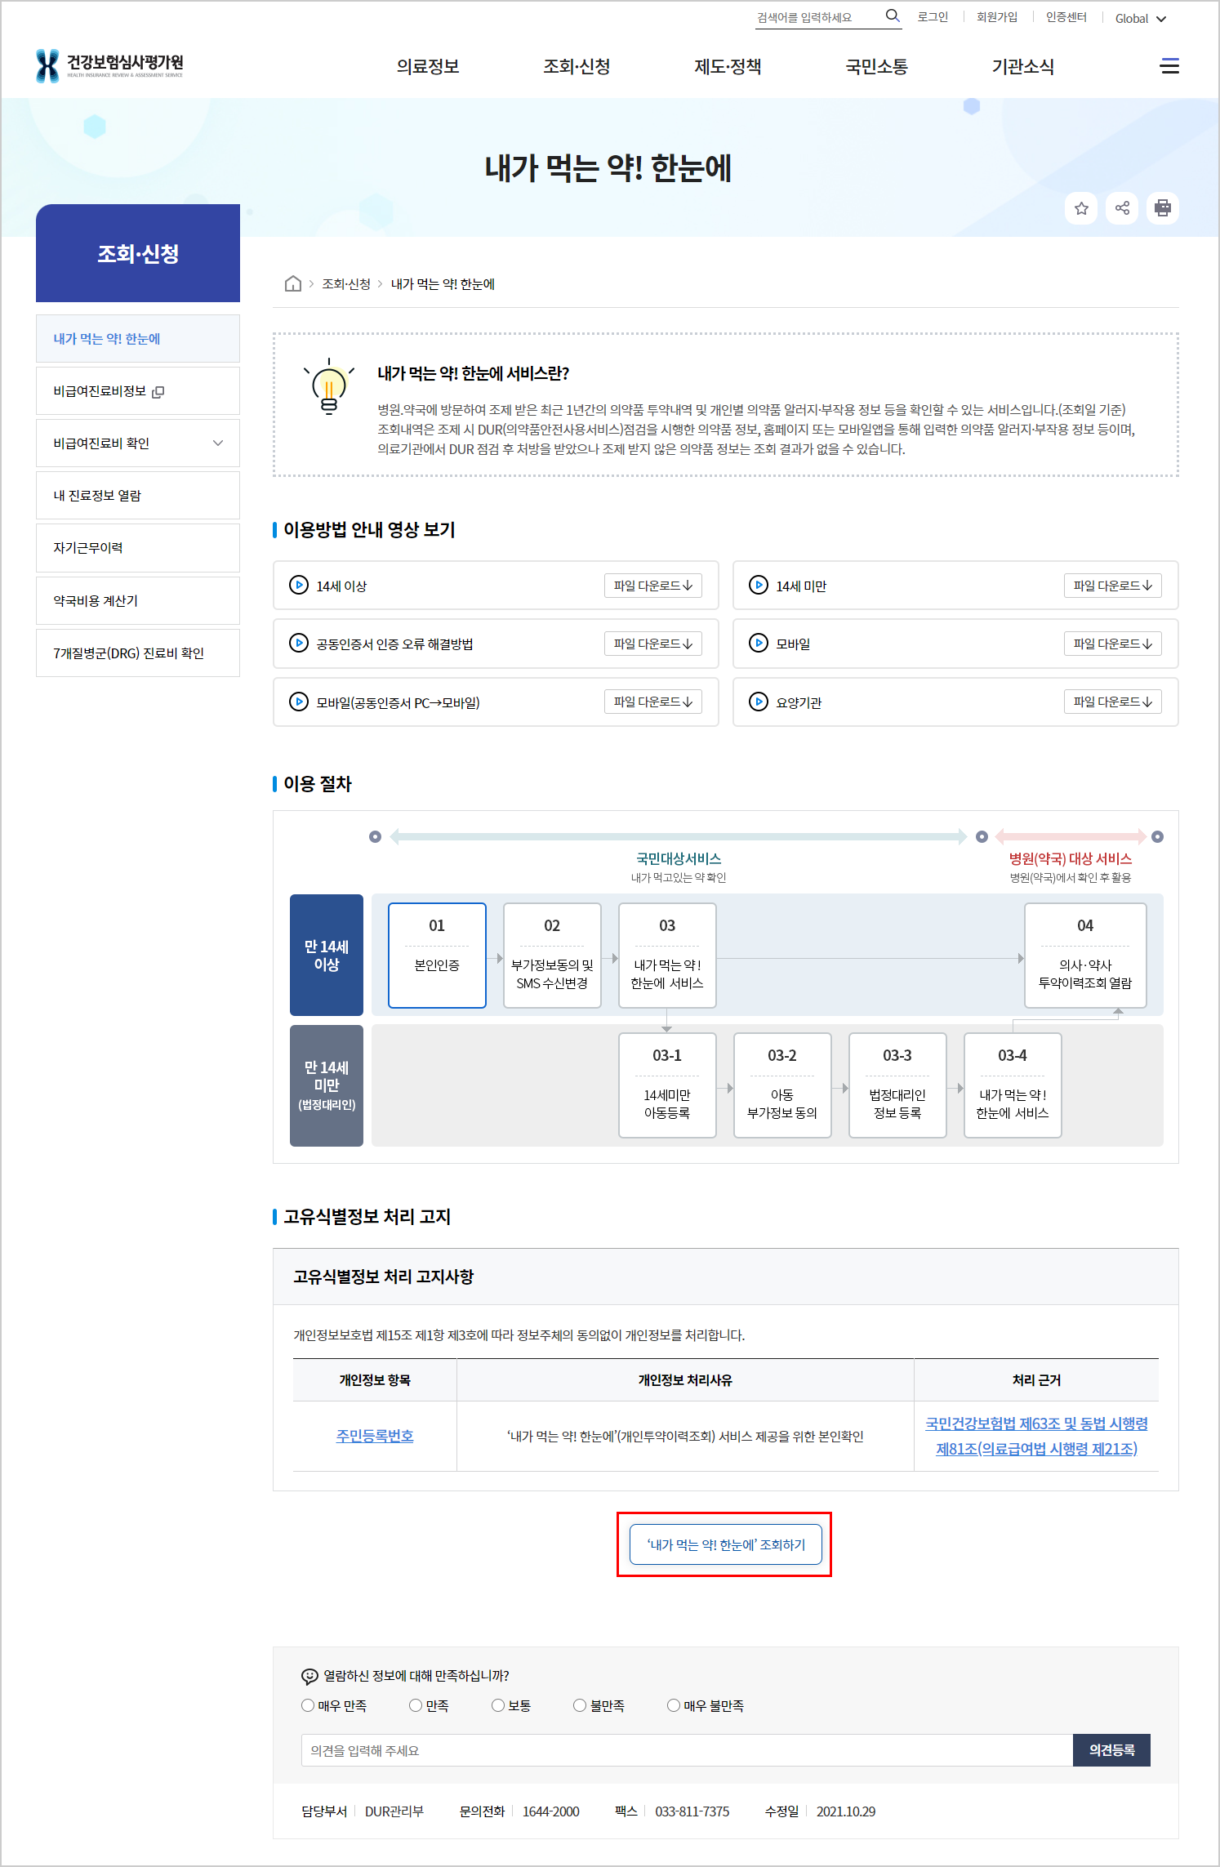Open the 국민건강보험법 제63조 legal basis link

1036,1436
